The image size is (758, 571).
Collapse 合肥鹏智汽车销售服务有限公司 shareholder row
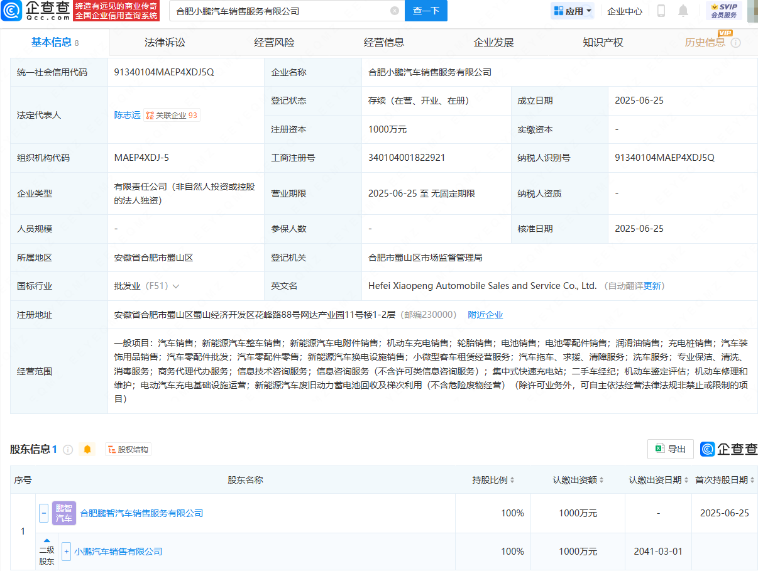(43, 513)
